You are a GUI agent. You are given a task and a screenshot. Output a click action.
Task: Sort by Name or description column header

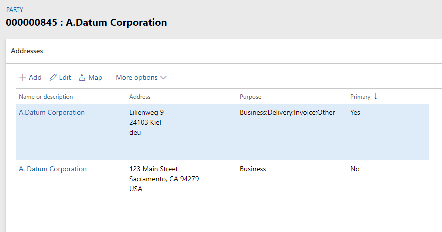click(46, 97)
